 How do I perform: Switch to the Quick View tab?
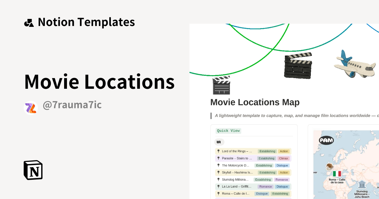tap(228, 130)
